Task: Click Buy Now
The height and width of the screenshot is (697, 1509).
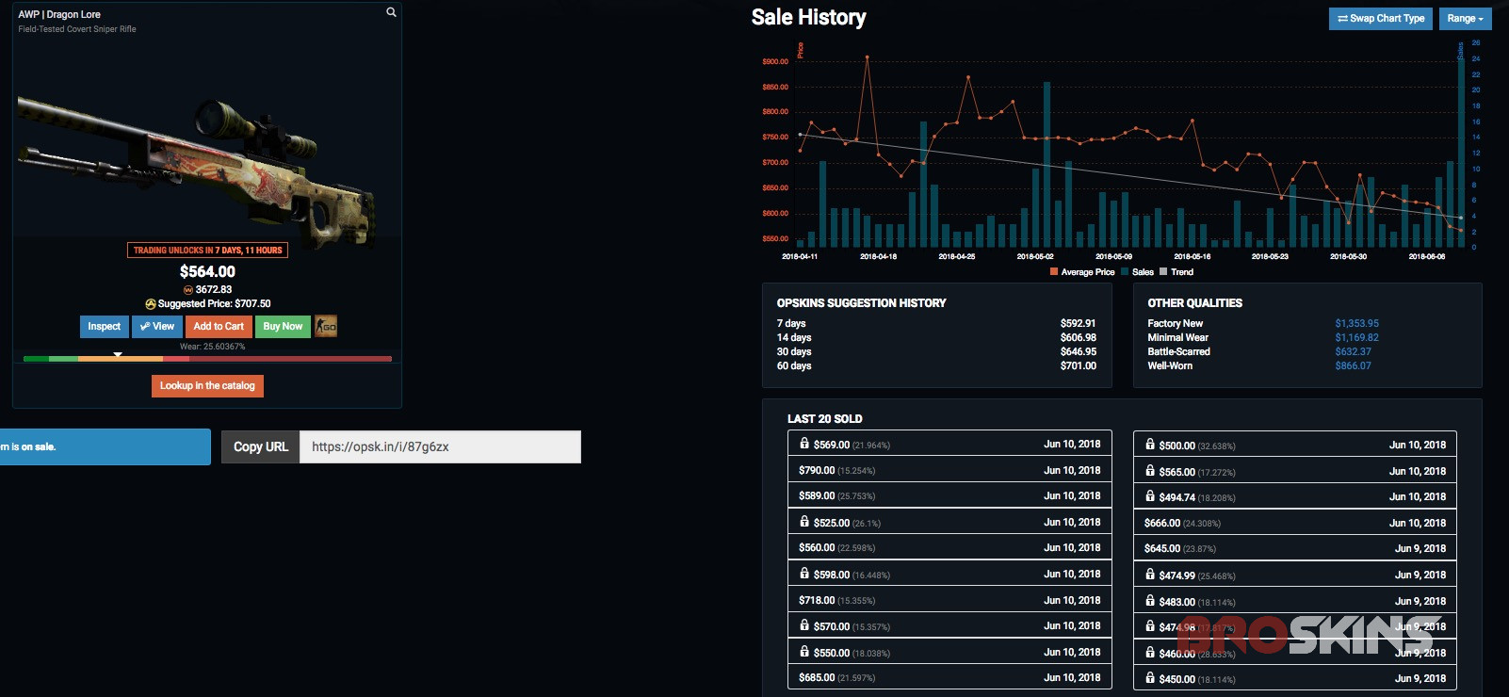Action: pos(283,326)
